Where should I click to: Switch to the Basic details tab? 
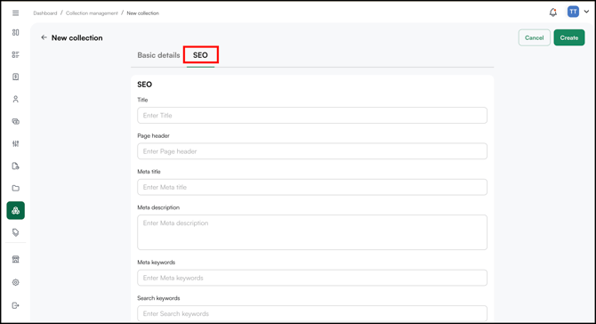(158, 55)
